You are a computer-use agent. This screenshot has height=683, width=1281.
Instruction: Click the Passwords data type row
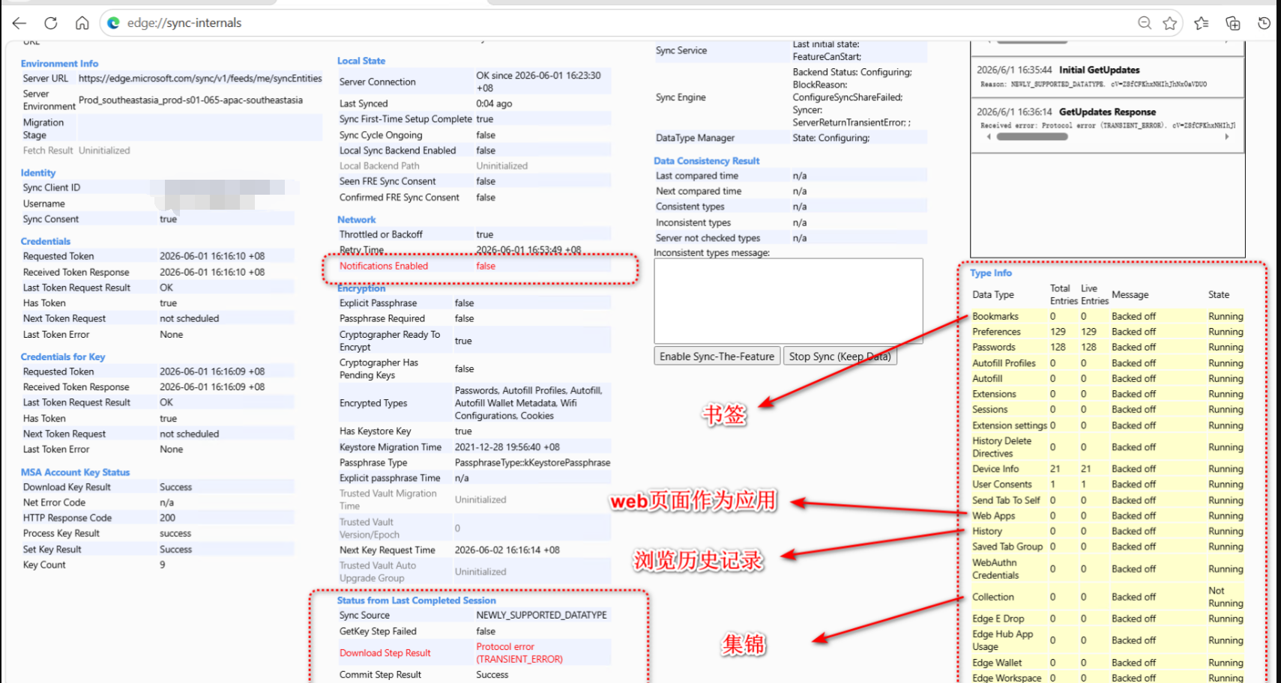click(x=1107, y=347)
